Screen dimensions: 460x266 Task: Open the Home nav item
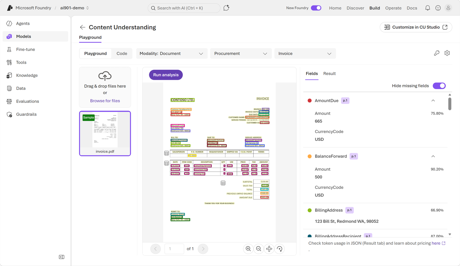pyautogui.click(x=335, y=8)
